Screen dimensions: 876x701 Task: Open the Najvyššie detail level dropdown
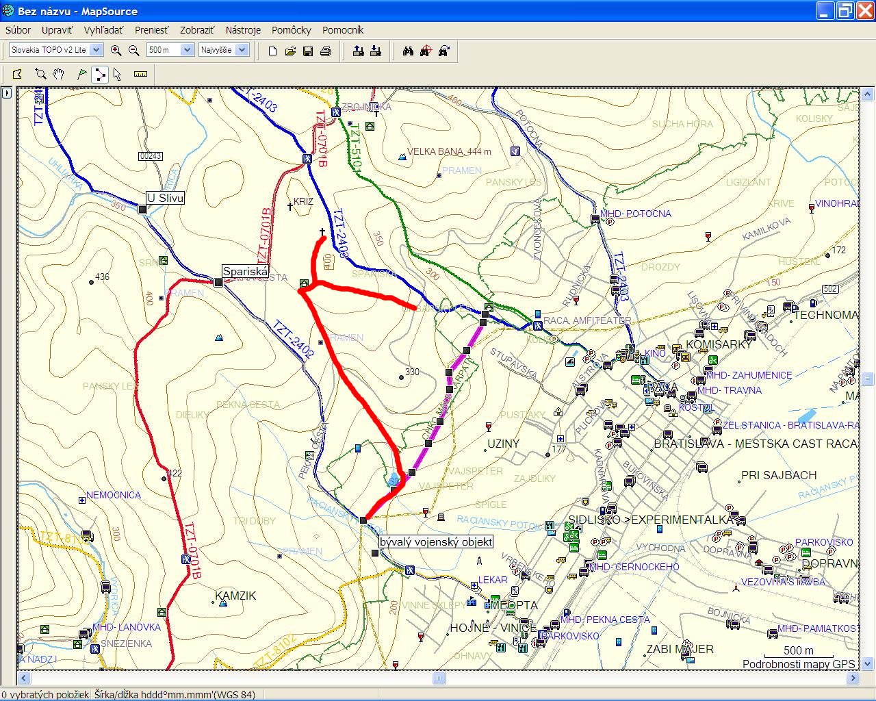pyautogui.click(x=242, y=50)
